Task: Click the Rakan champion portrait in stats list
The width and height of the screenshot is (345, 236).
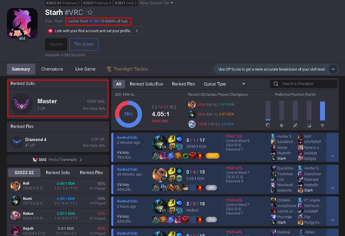Action: (x=15, y=216)
